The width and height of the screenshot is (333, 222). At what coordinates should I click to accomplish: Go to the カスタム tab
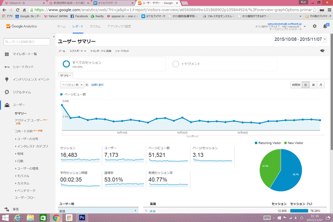pos(95,26)
